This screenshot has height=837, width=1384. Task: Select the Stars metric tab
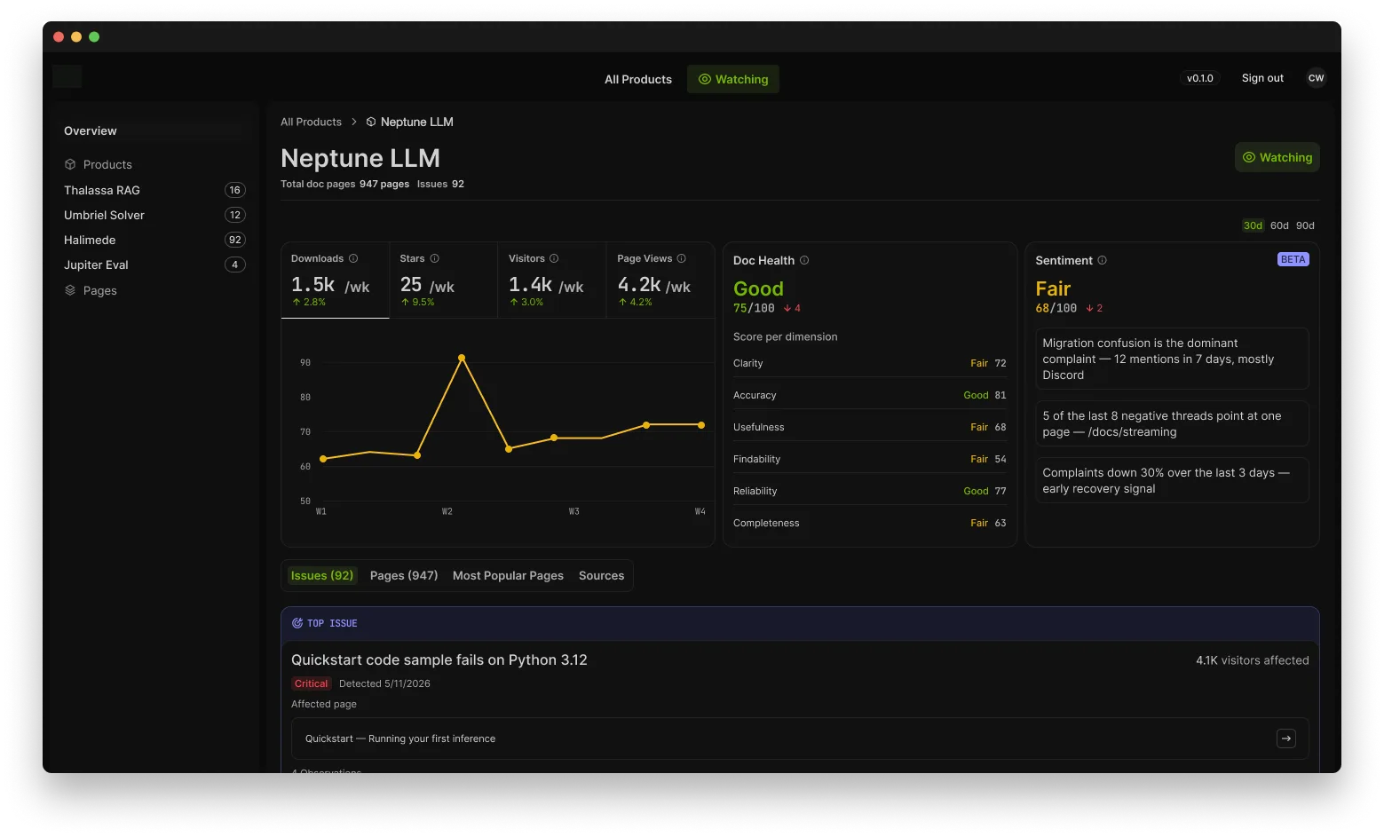[x=444, y=280]
